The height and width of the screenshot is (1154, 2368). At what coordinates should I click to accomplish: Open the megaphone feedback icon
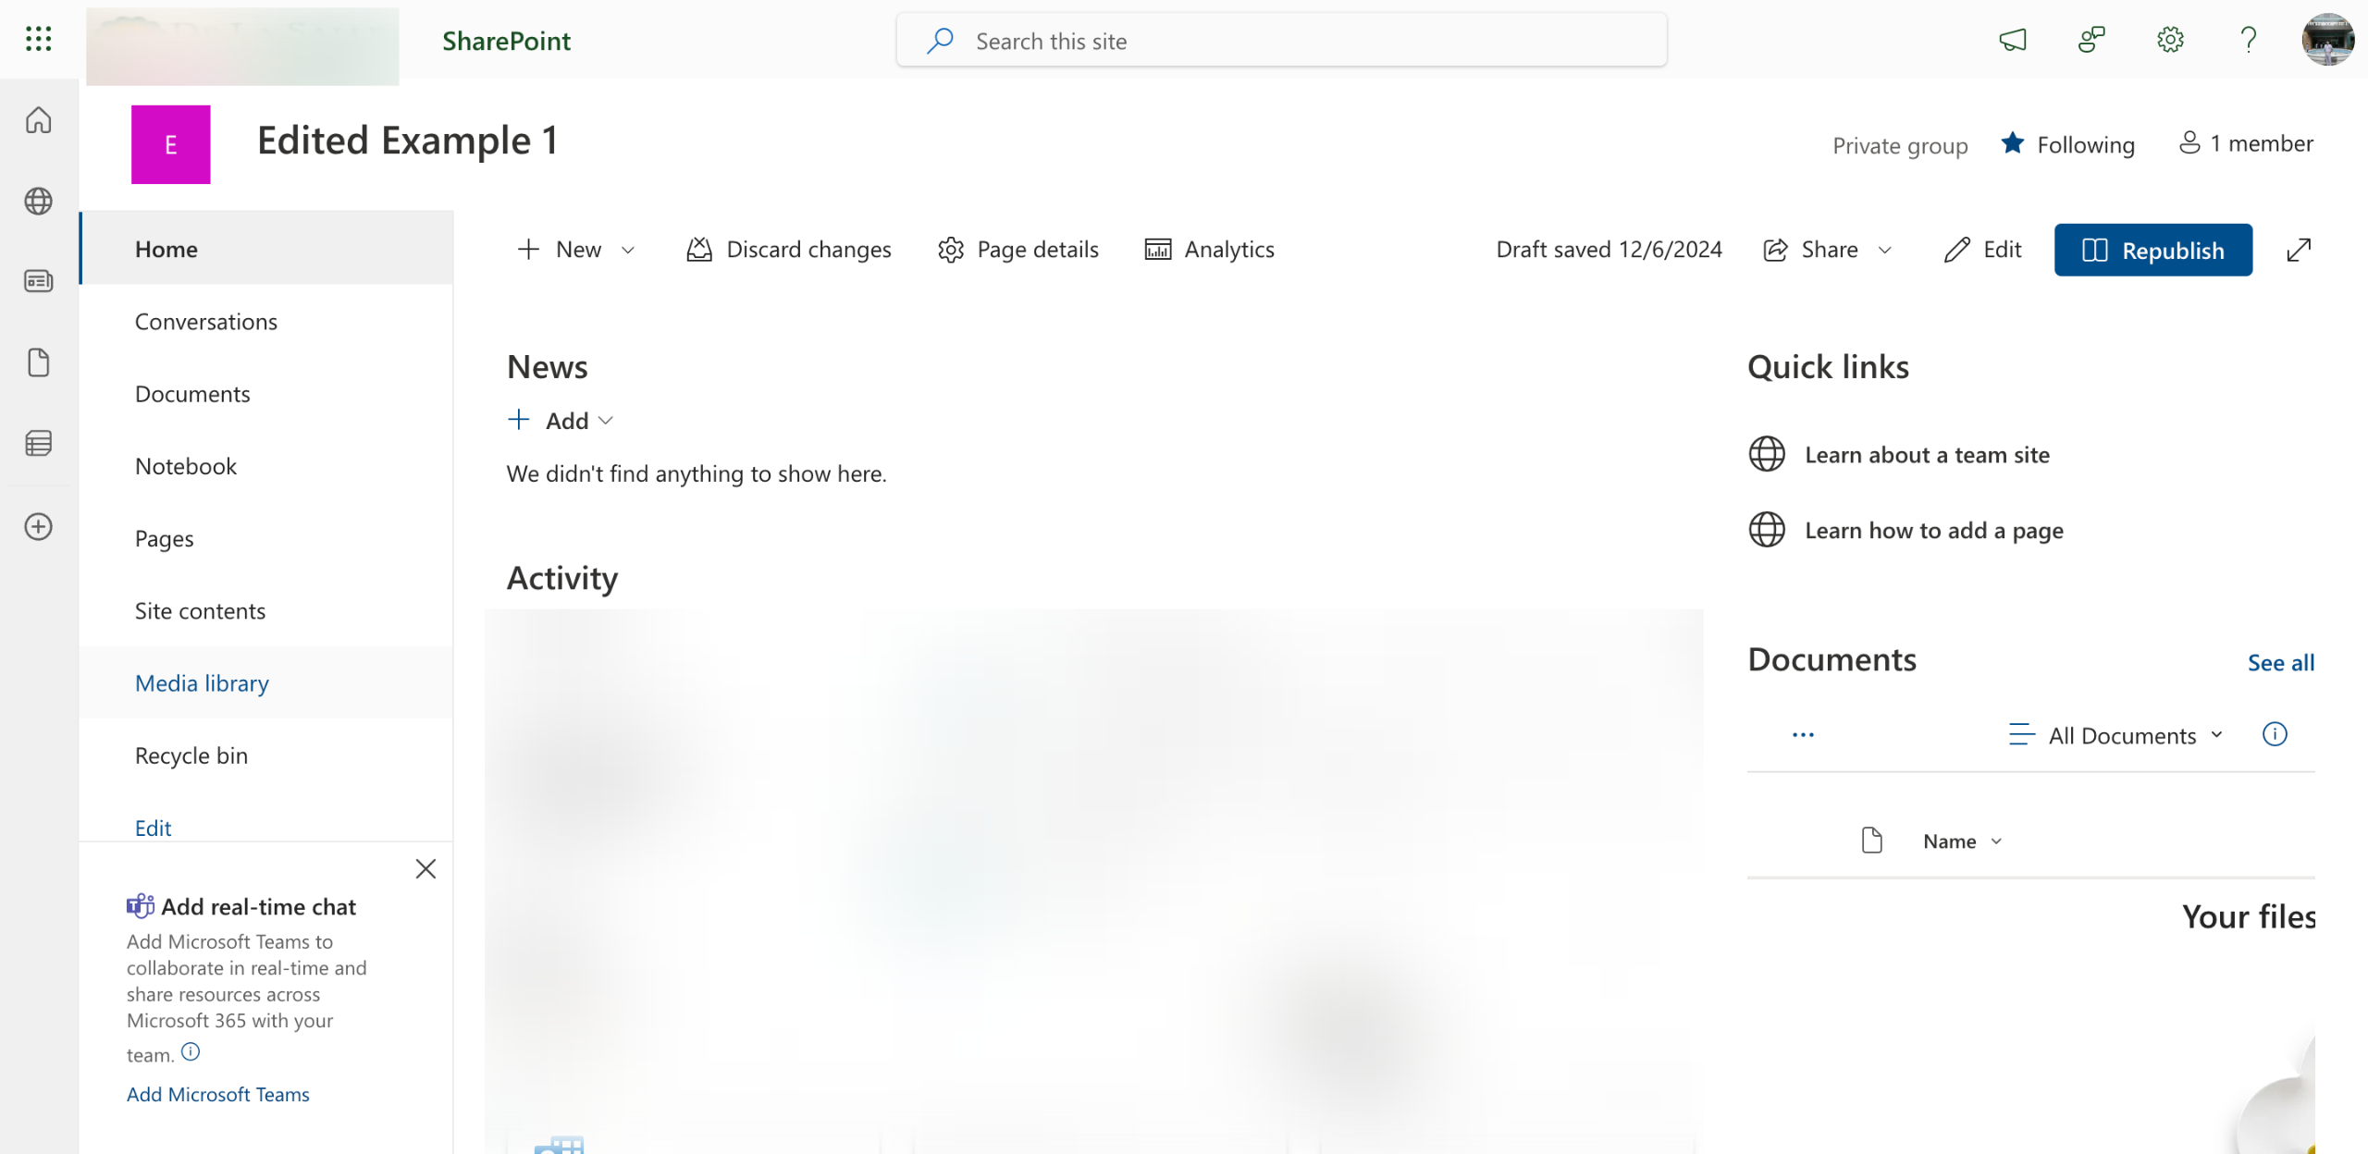[x=2012, y=40]
